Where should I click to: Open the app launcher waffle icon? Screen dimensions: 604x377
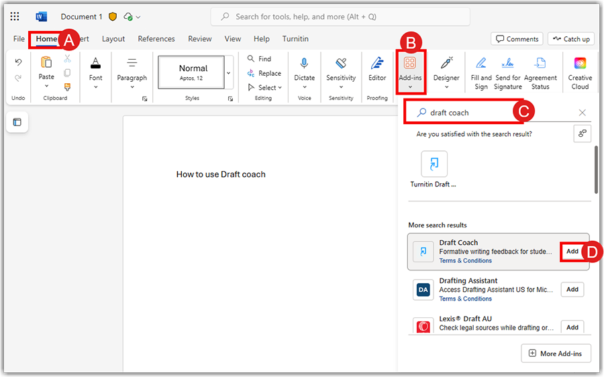pos(15,17)
